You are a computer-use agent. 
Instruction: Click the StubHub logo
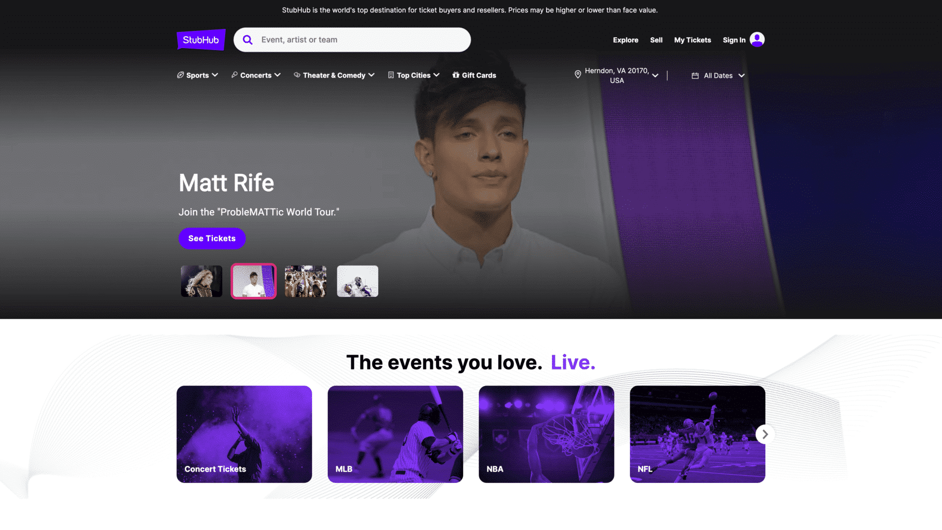click(x=201, y=40)
